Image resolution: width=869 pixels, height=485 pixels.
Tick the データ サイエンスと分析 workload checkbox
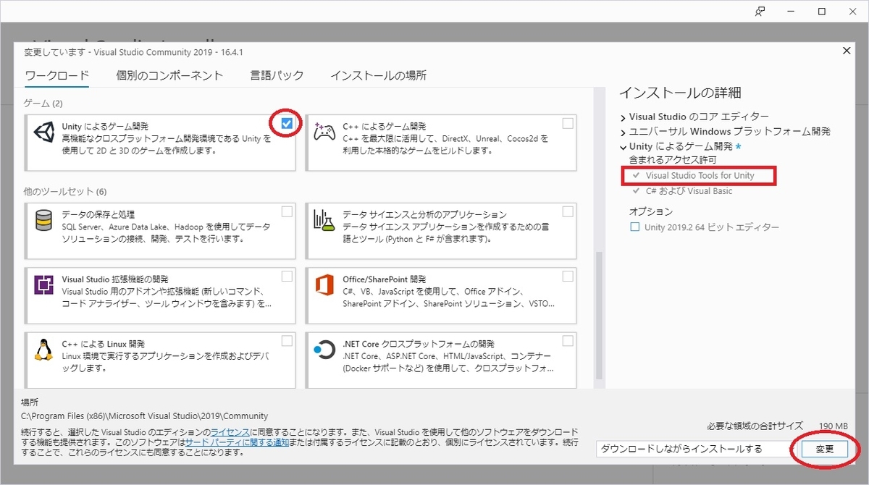568,211
